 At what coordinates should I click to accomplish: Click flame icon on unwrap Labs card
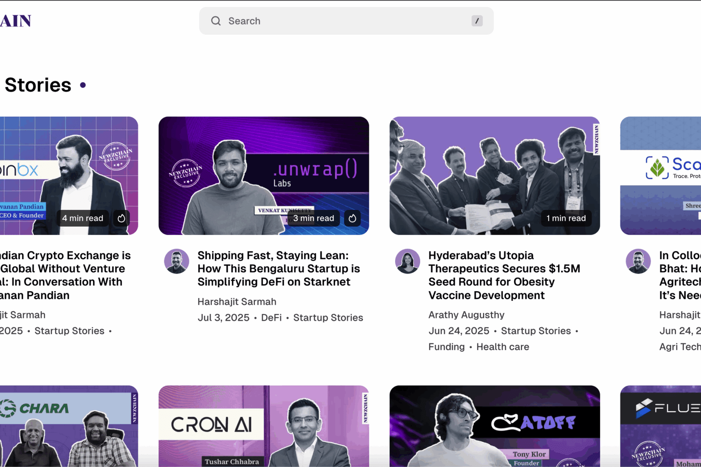pos(352,218)
